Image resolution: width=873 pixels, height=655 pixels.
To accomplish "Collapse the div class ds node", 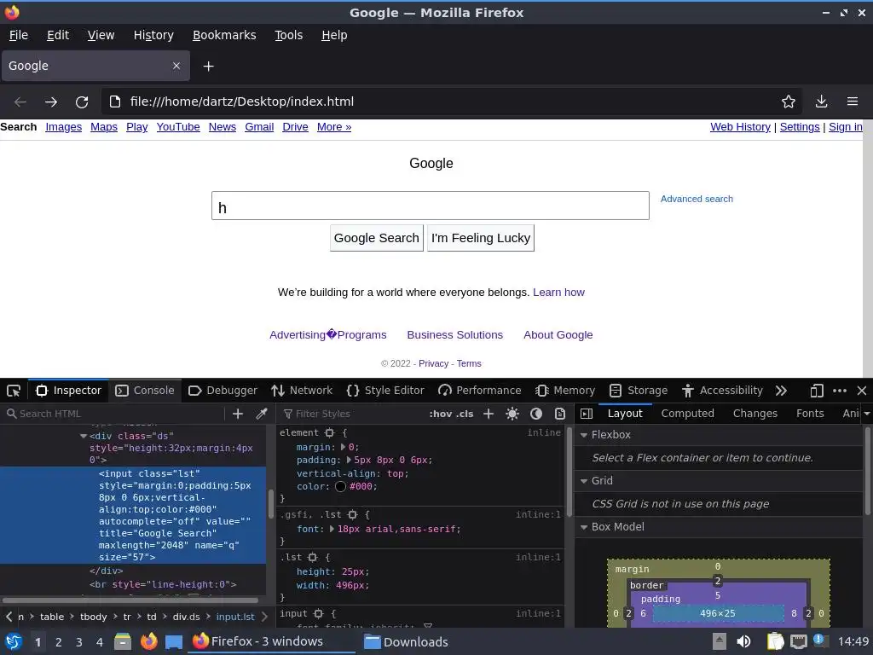I will [84, 436].
